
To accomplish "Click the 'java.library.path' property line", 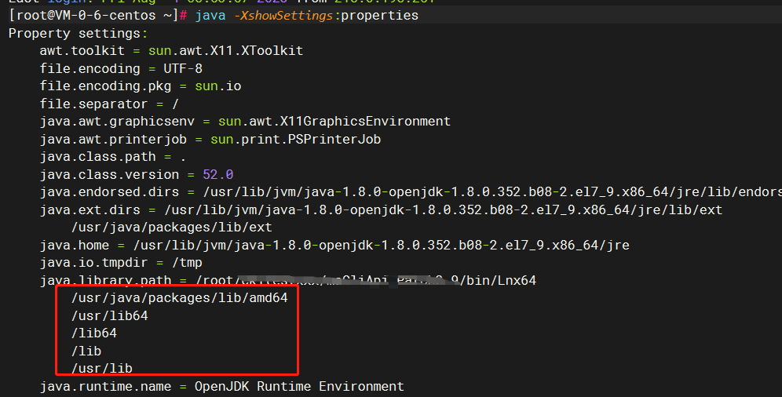I will click(288, 280).
